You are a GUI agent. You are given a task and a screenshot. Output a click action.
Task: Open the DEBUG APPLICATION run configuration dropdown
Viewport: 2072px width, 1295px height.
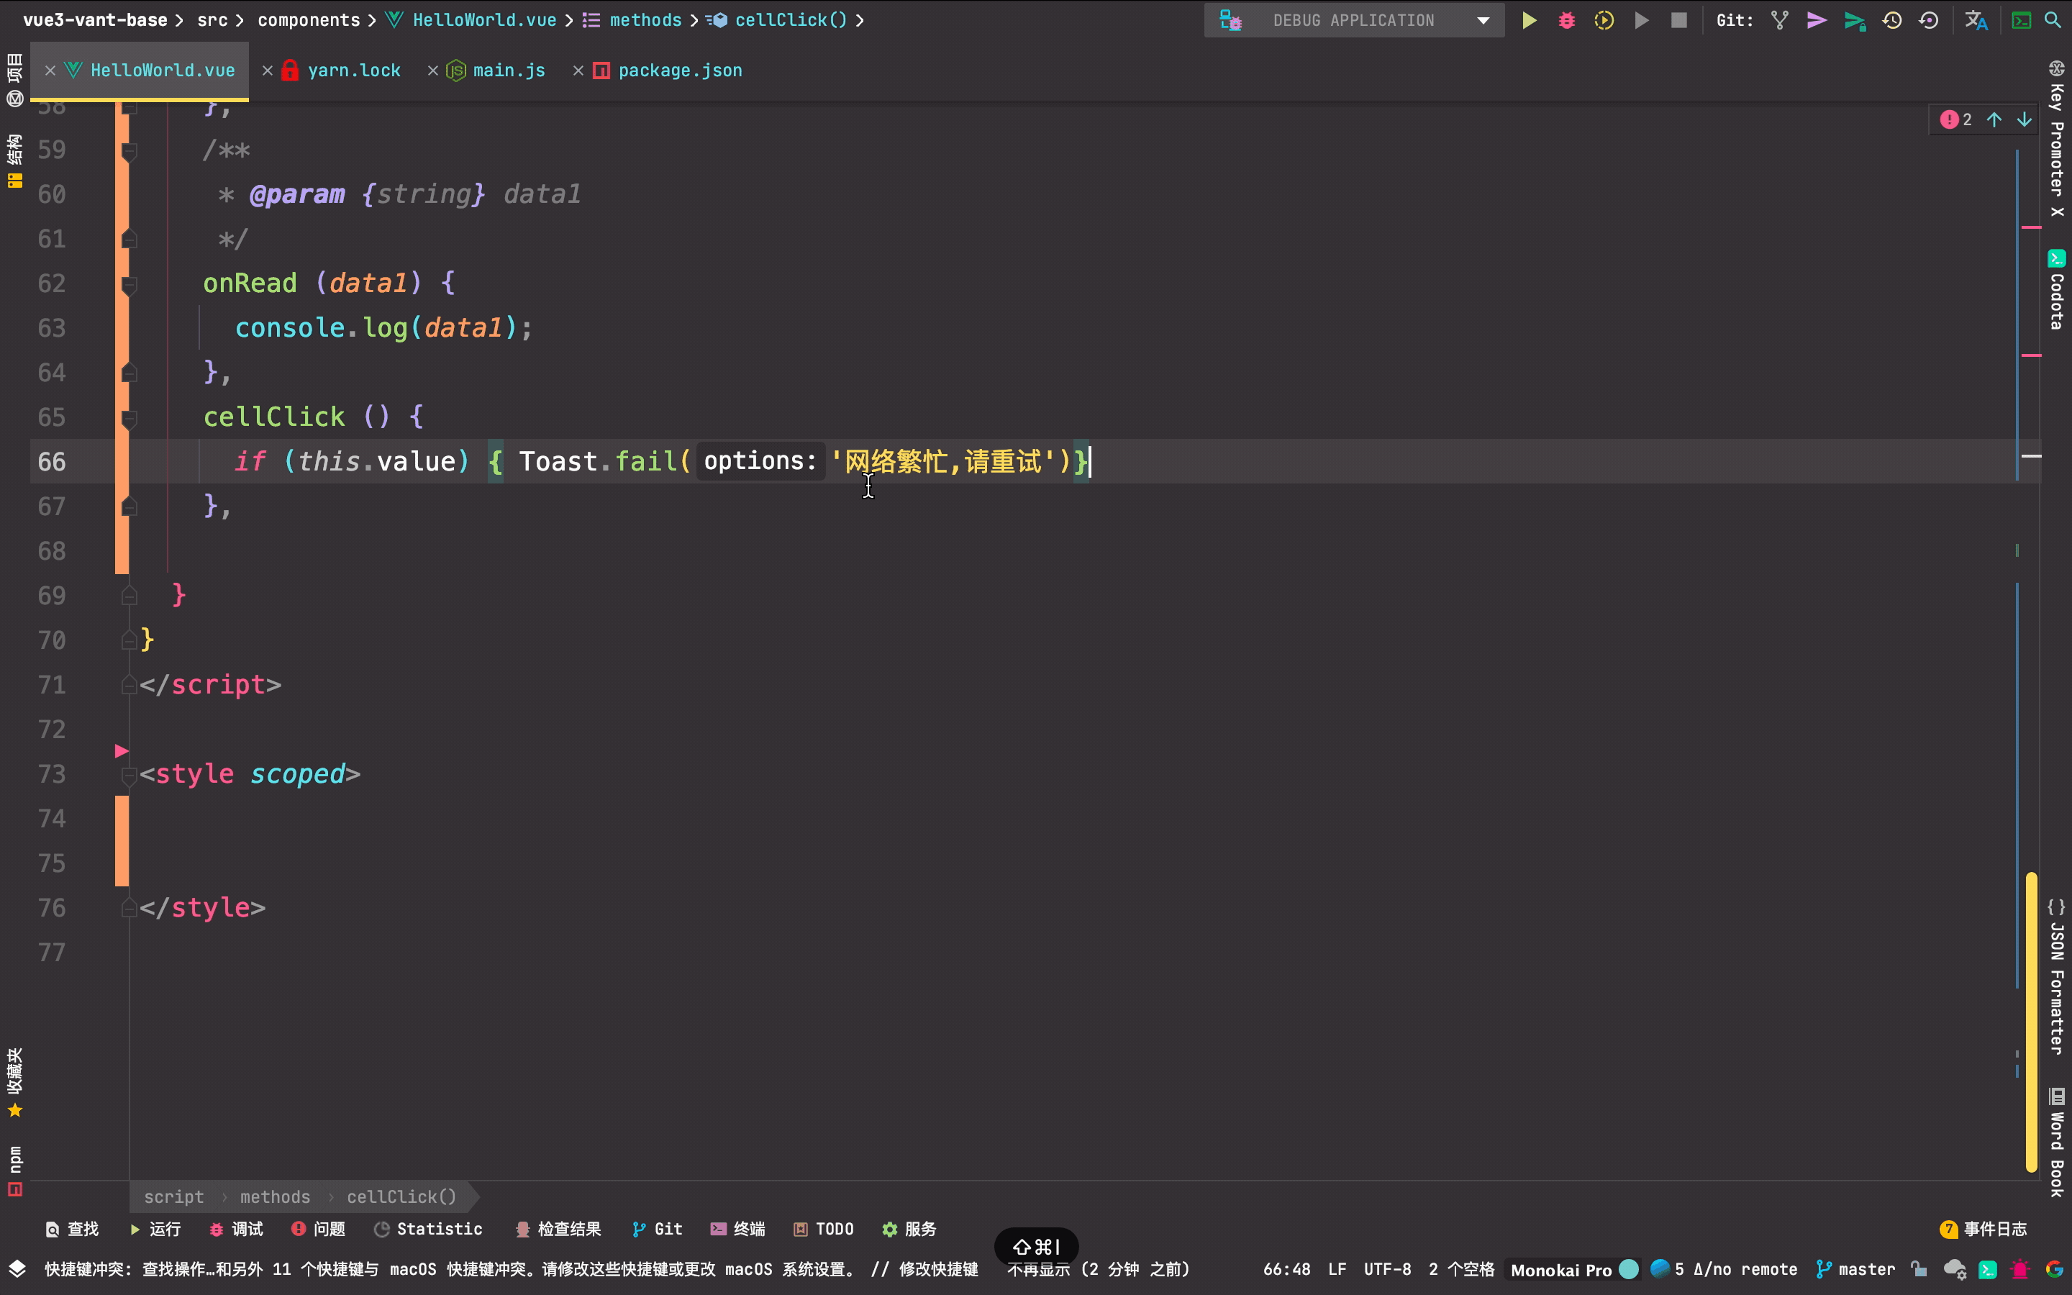(1483, 19)
